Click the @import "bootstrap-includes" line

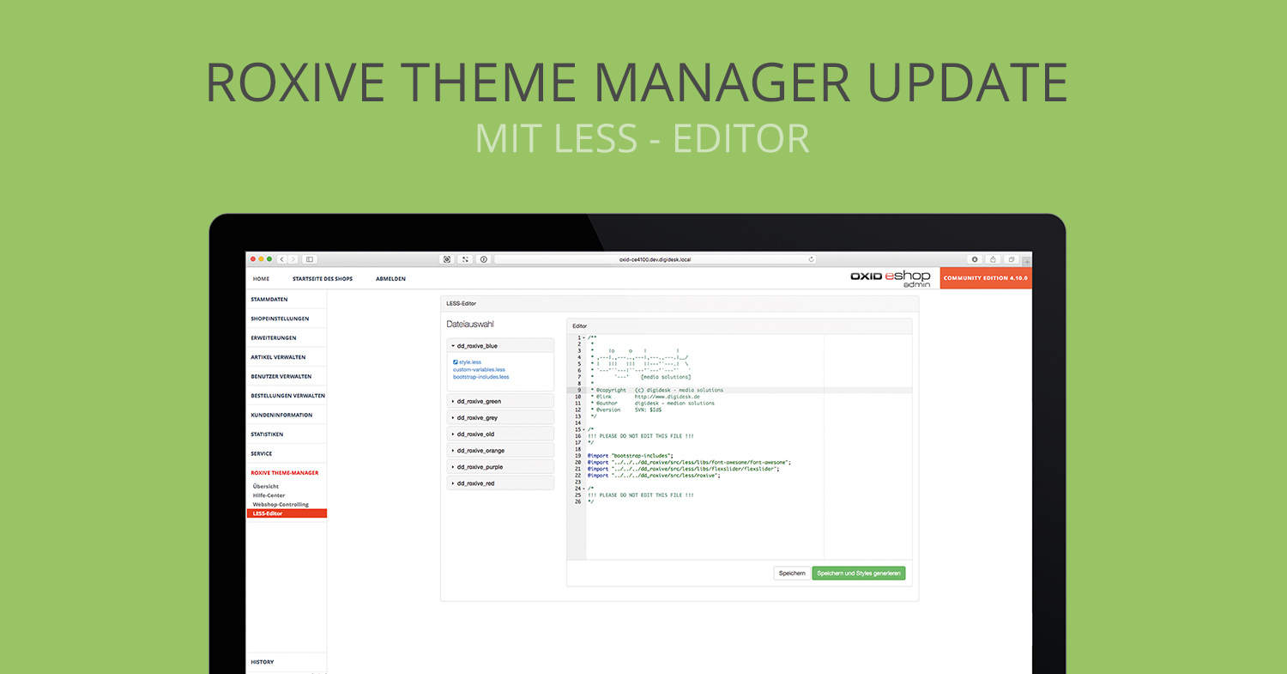coord(631,455)
